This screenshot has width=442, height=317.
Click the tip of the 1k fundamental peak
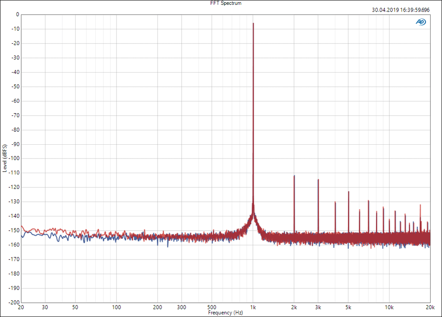tap(253, 24)
